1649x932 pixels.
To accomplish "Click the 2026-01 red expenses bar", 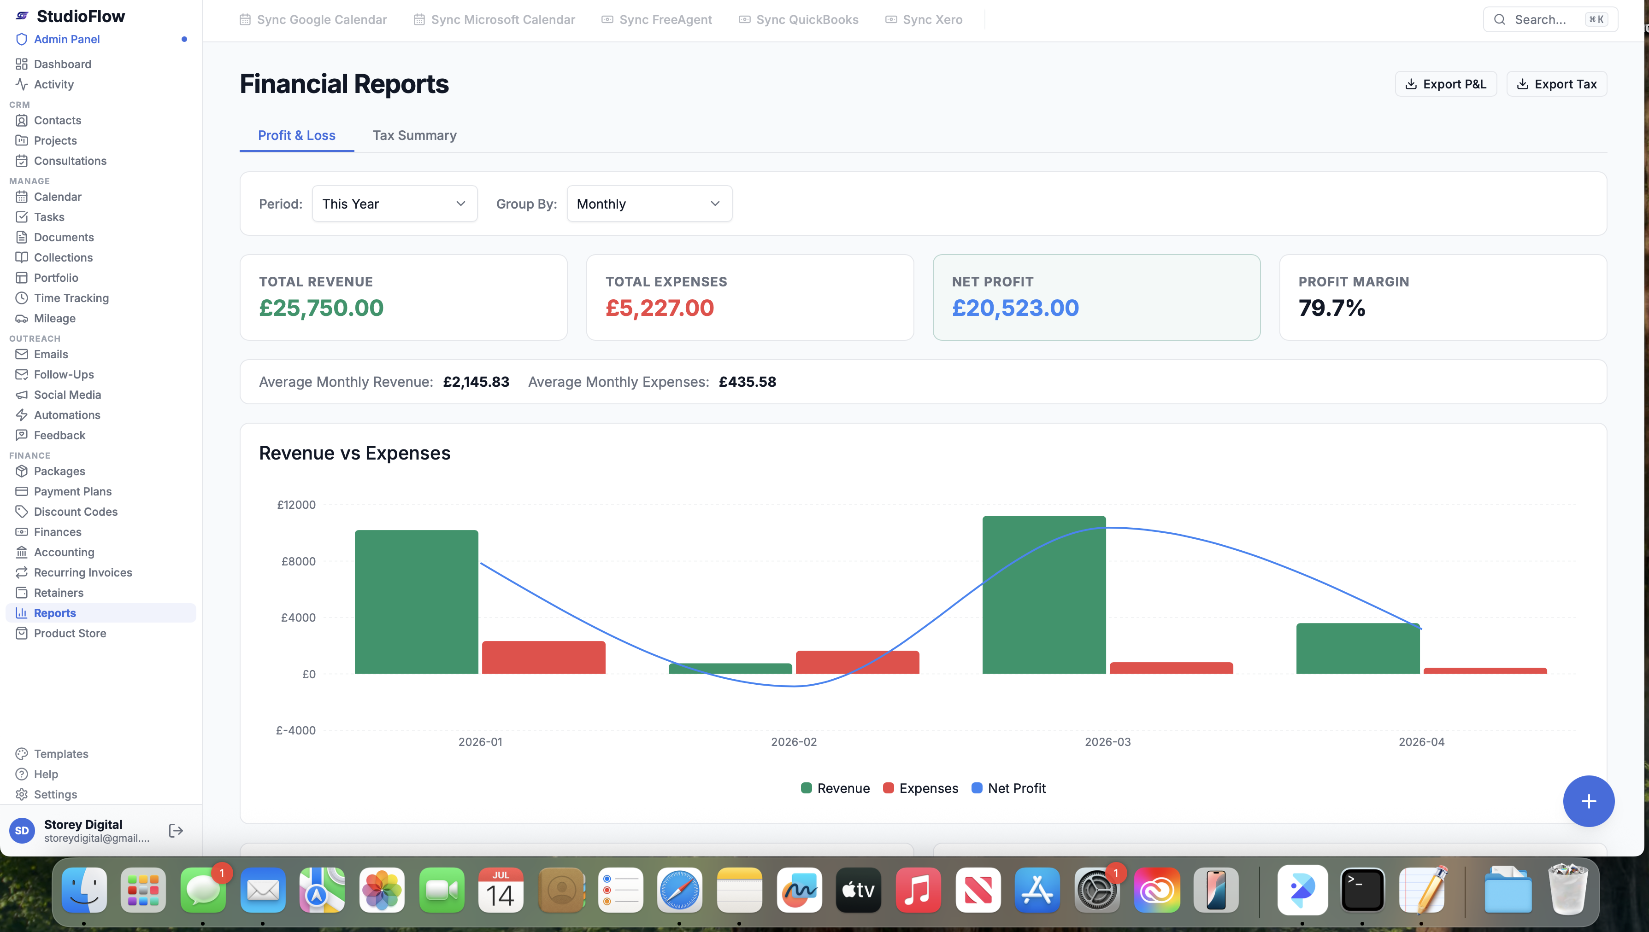I will (544, 658).
